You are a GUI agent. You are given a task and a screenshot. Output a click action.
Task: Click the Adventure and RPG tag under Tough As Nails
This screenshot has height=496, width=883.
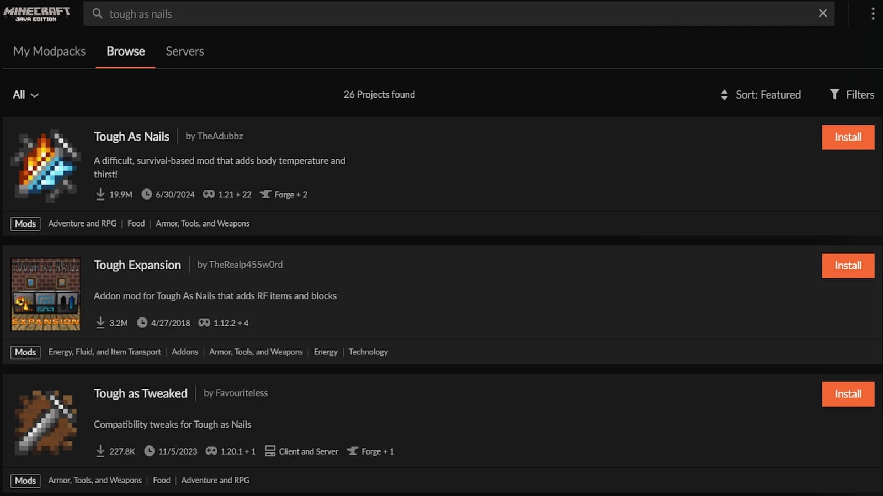[82, 223]
